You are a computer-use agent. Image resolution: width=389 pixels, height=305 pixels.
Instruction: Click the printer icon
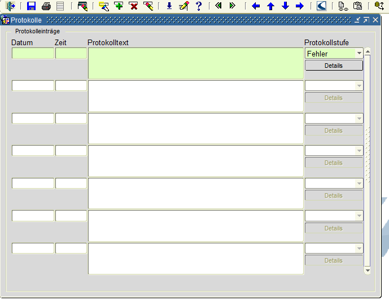(x=46, y=6)
